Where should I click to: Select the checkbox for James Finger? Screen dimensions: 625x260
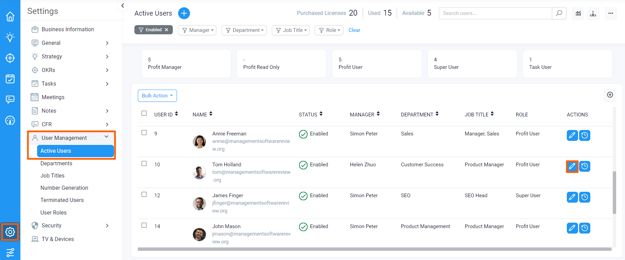tap(144, 194)
